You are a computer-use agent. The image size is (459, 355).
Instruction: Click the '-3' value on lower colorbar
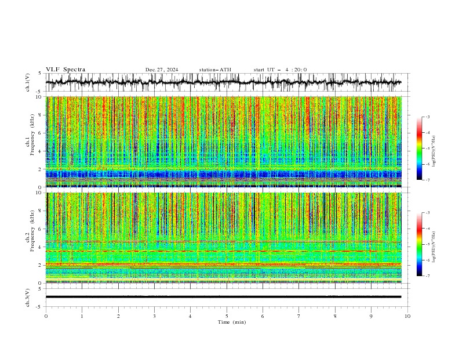428,213
